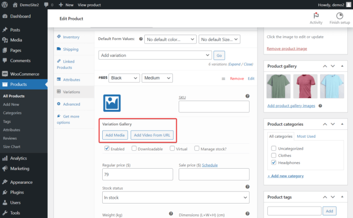The width and height of the screenshot is (353, 218).
Task: Open the Stock status dropdown
Action: pyautogui.click(x=175, y=198)
